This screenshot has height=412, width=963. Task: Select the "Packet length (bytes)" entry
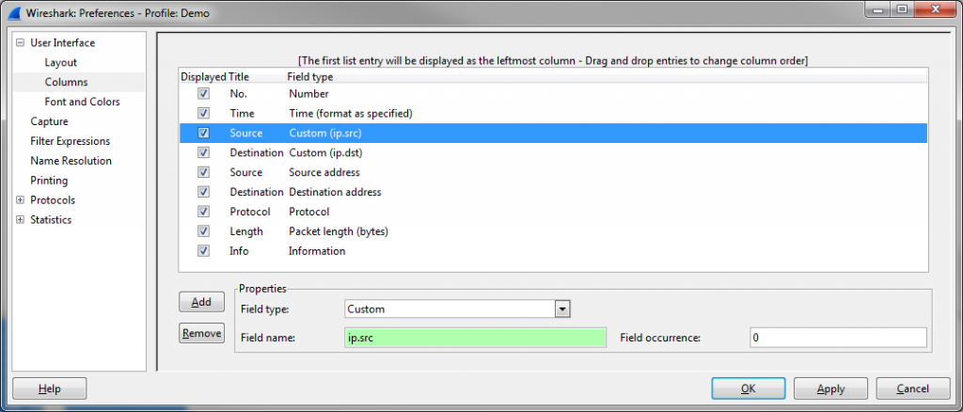339,231
